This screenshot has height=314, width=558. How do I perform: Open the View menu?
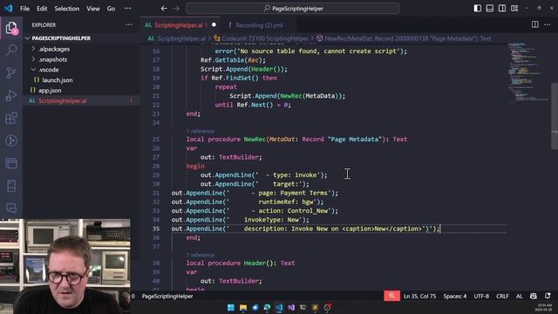(93, 8)
